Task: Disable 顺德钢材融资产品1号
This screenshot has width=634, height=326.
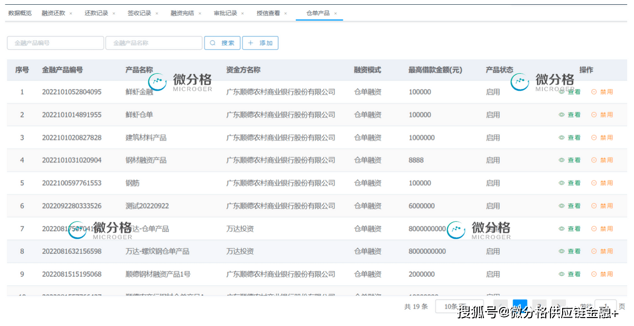Action: (602, 274)
